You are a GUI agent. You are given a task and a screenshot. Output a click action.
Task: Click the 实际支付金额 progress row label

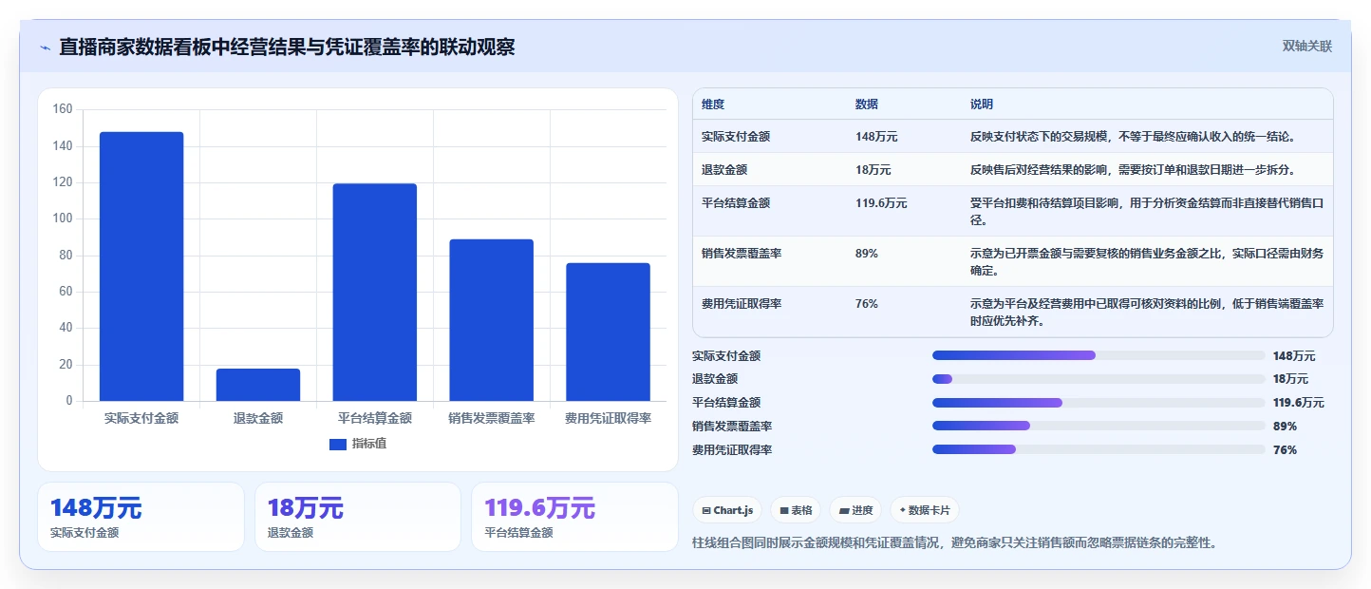pos(726,356)
